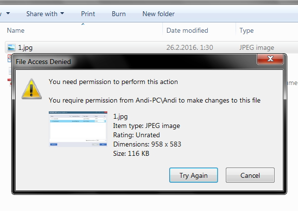The height and width of the screenshot is (211, 298).
Task: Click the 1.jpg file icon in list
Action: point(11,47)
